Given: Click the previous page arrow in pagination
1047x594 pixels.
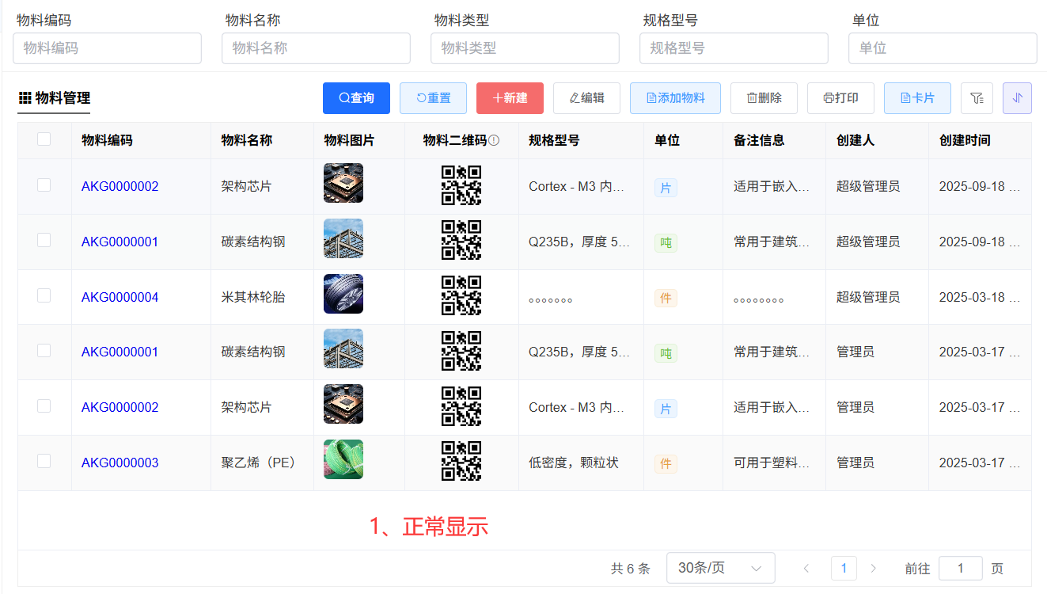Looking at the screenshot, I should (x=806, y=568).
